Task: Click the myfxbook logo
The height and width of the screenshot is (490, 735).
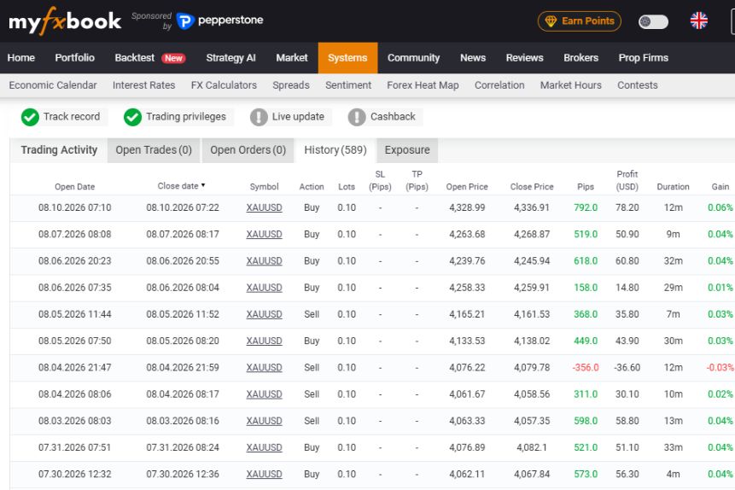Action: 65,21
